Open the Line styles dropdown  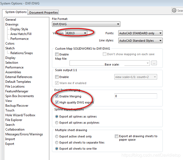(x=140, y=41)
